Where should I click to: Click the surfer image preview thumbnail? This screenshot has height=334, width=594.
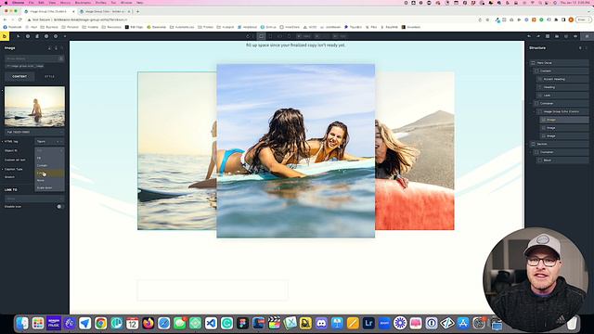point(34,107)
